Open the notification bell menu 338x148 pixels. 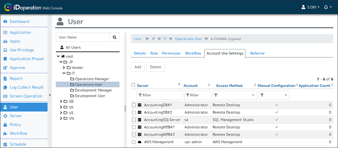[x=328, y=7]
